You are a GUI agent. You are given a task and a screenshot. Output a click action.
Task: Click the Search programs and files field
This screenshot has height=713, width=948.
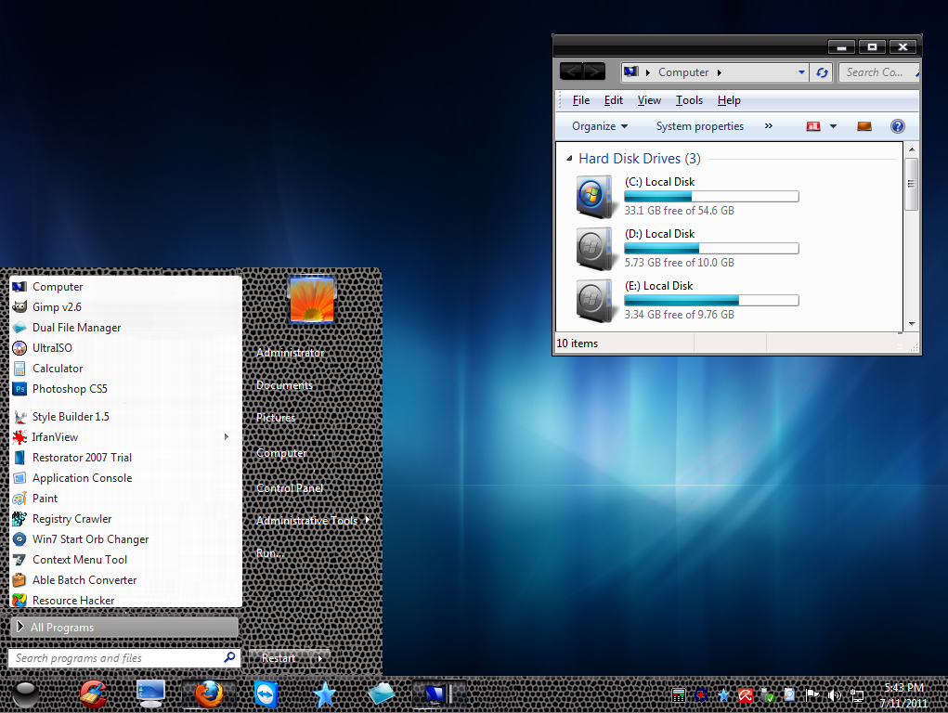[x=116, y=658]
